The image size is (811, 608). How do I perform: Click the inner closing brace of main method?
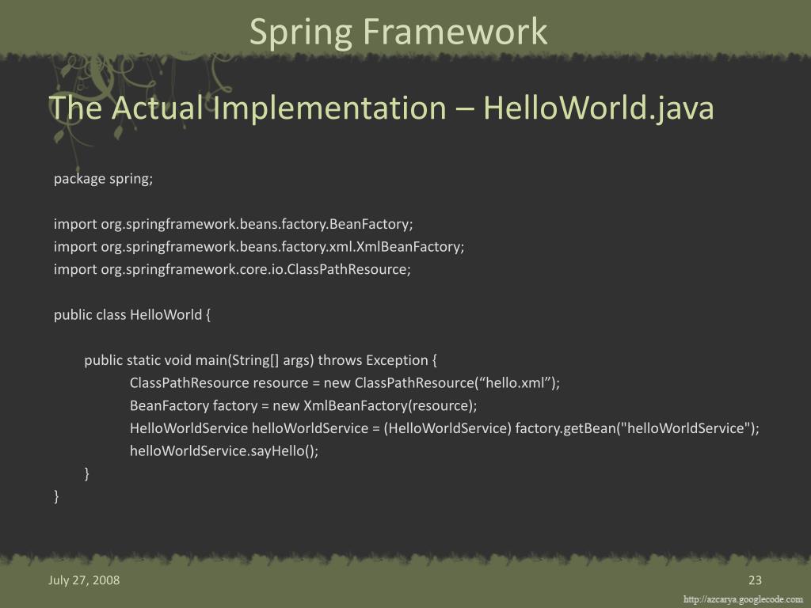(87, 473)
